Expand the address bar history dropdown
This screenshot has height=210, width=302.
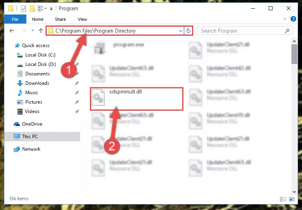pyautogui.click(x=181, y=31)
